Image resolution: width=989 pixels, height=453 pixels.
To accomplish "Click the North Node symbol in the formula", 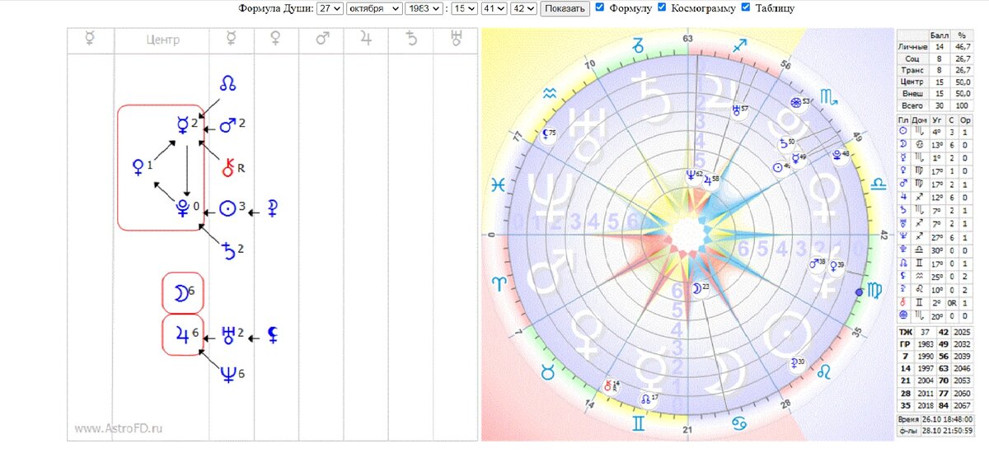I will coord(229,83).
